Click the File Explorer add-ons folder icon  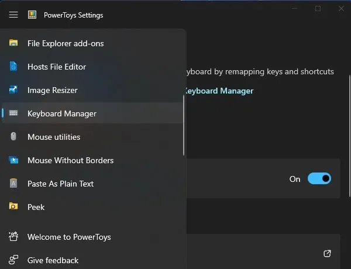coord(13,43)
